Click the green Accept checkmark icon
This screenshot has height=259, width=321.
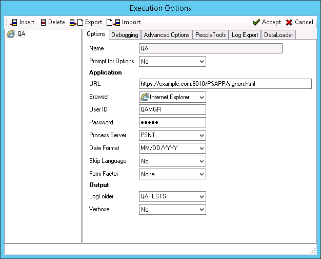[x=256, y=22]
